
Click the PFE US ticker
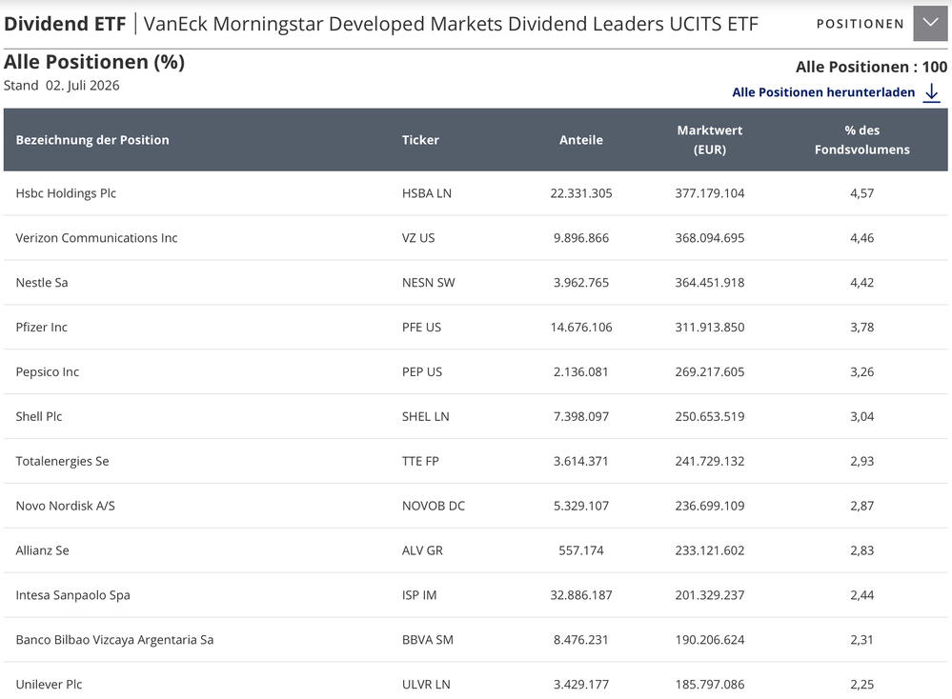click(421, 327)
